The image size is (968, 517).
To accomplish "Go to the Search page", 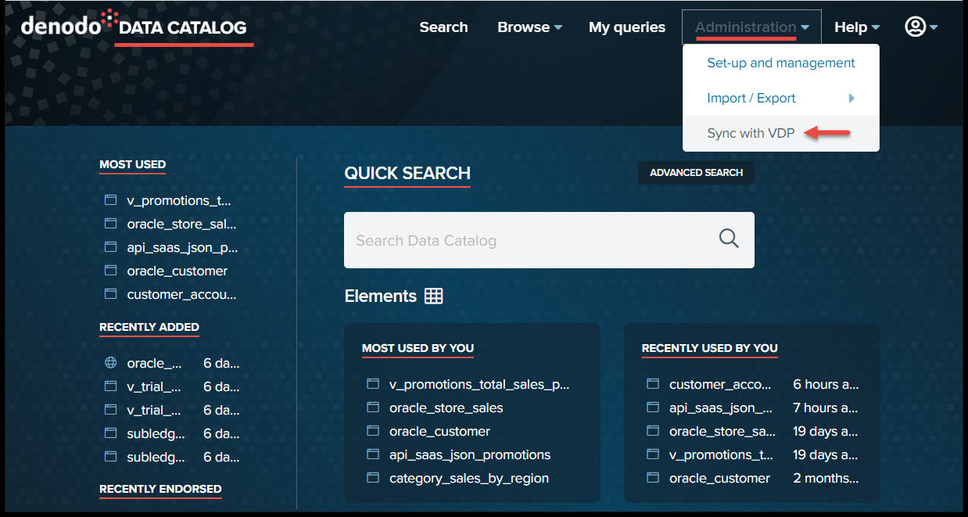I will 443,27.
